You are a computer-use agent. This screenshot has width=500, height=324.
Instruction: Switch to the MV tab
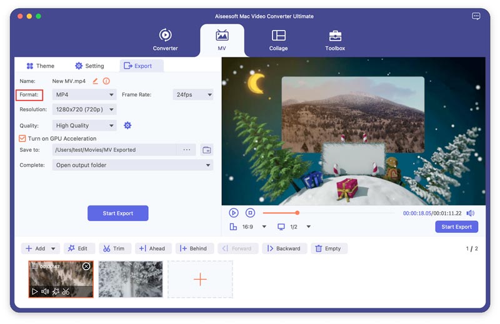click(x=222, y=40)
